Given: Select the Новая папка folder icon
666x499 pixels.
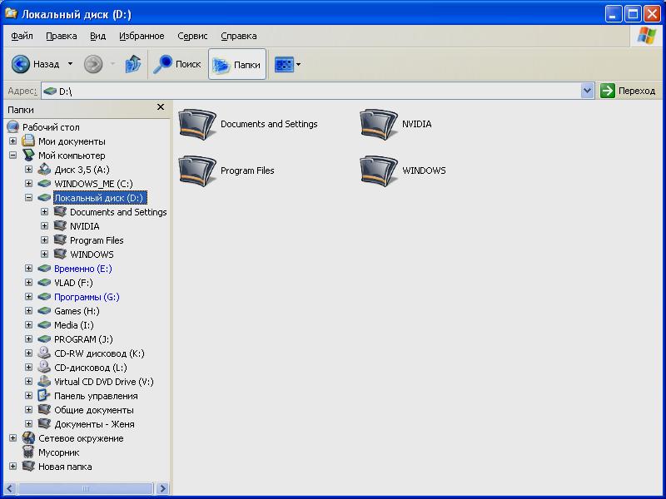Looking at the screenshot, I should coord(28,467).
